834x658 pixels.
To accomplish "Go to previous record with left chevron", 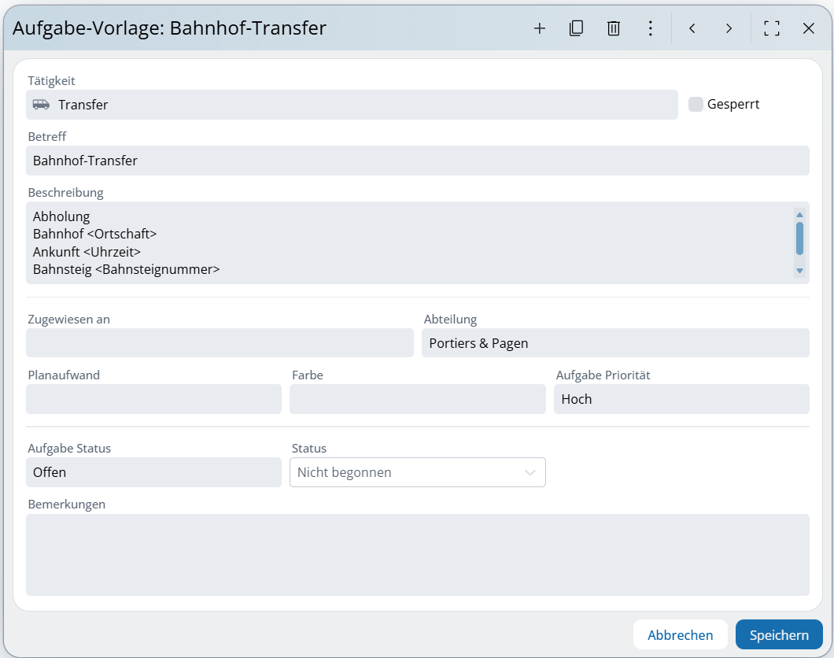I will tap(692, 28).
